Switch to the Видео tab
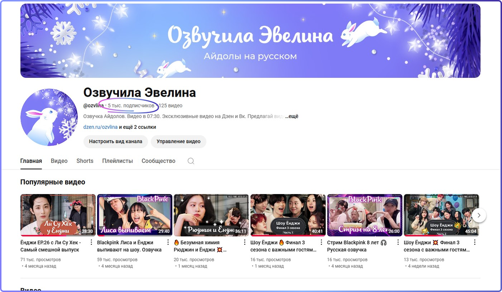This screenshot has height=292, width=502. pos(59,161)
